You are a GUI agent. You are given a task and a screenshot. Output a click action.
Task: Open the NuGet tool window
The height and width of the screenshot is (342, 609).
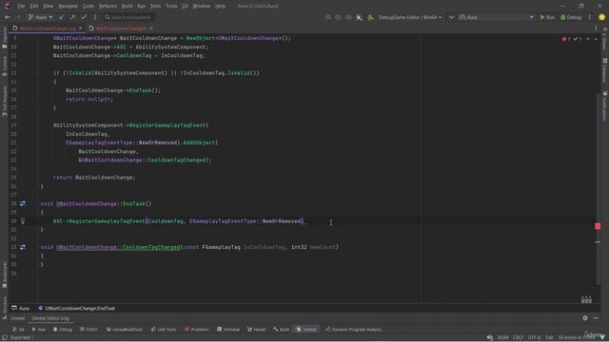click(x=256, y=330)
